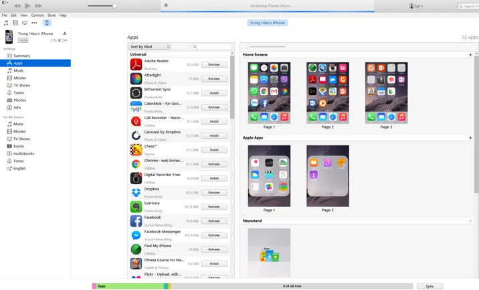Remove the Adobe Reader app
The image size is (479, 290).
click(214, 64)
